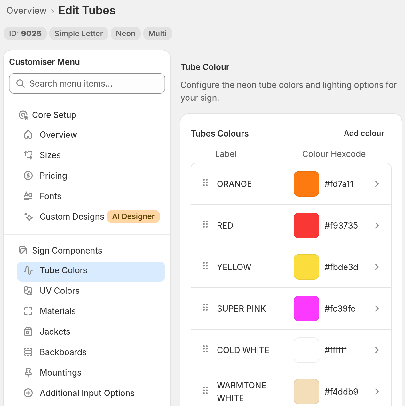Click the Overview home icon
Viewport: 405px width, 406px height.
pos(28,135)
